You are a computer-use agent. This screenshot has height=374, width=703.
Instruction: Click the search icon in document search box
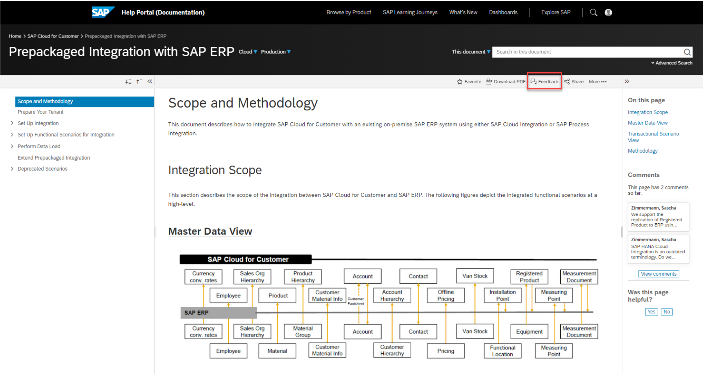687,52
